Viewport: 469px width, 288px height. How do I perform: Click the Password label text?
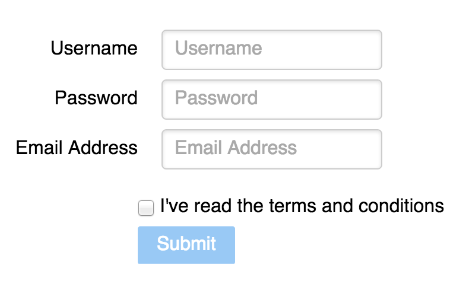(96, 98)
